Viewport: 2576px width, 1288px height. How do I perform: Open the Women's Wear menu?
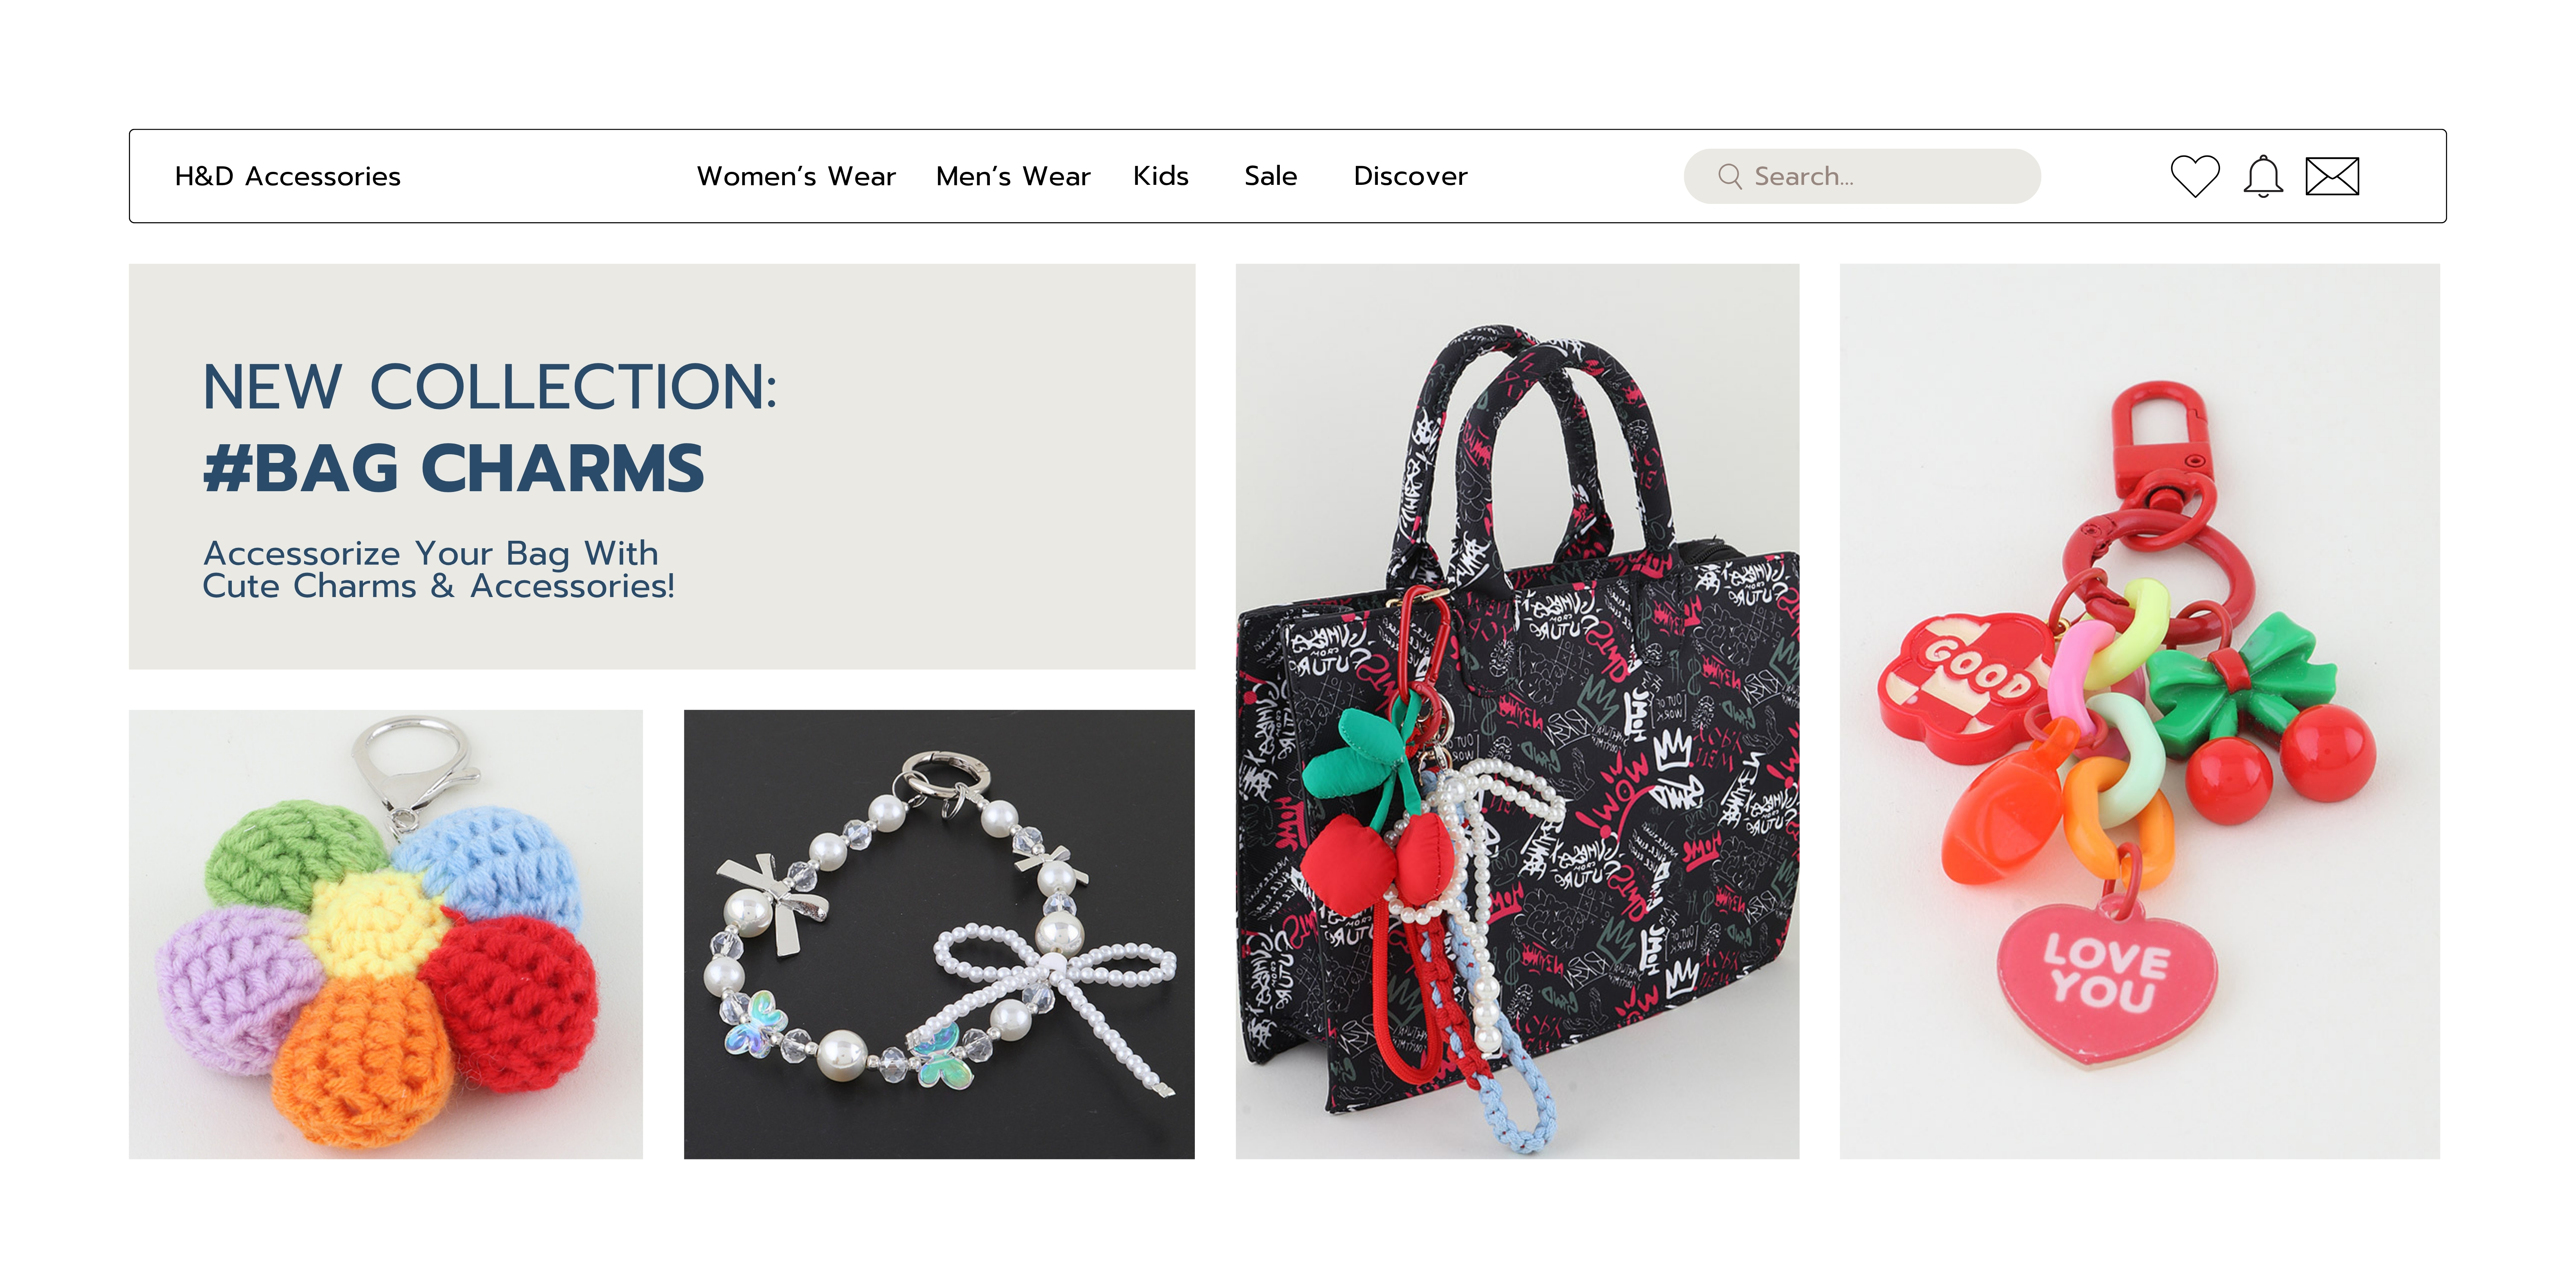(796, 176)
